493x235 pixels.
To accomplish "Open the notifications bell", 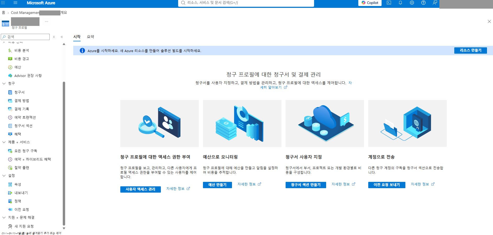I will point(400,3).
